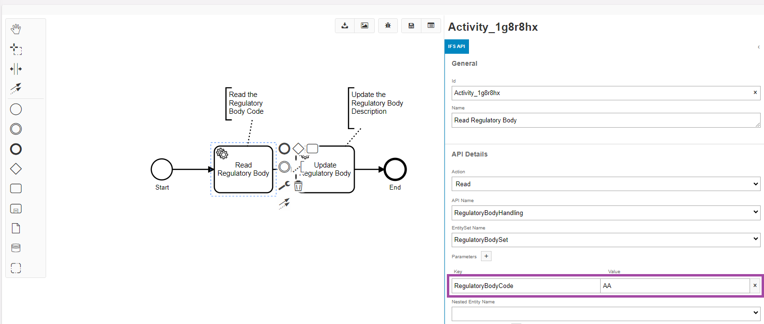Activate the lasso selection tool

click(16, 49)
